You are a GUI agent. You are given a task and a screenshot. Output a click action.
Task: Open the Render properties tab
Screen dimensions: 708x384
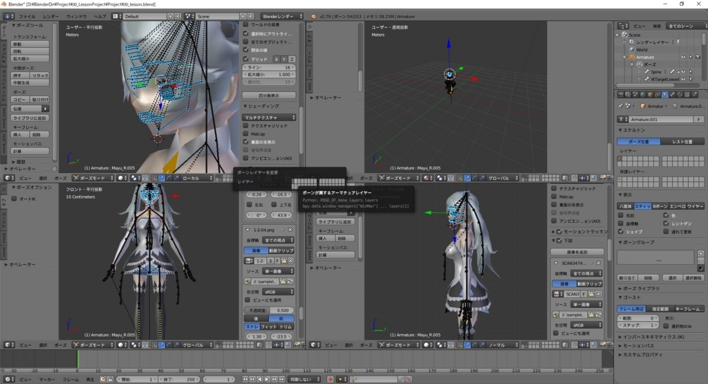pyautogui.click(x=621, y=95)
